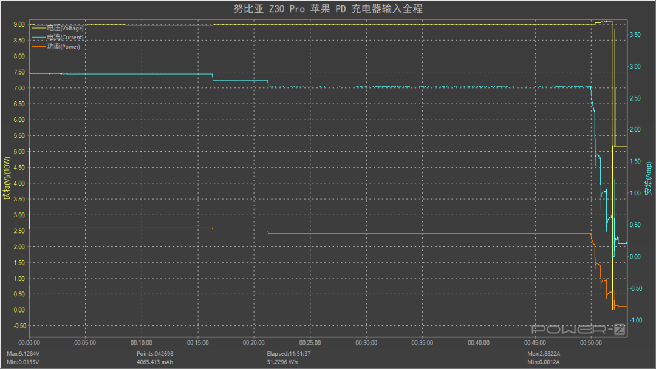This screenshot has width=656, height=369.
Task: Select the 电流(Current) legend entry
Action: pos(58,37)
